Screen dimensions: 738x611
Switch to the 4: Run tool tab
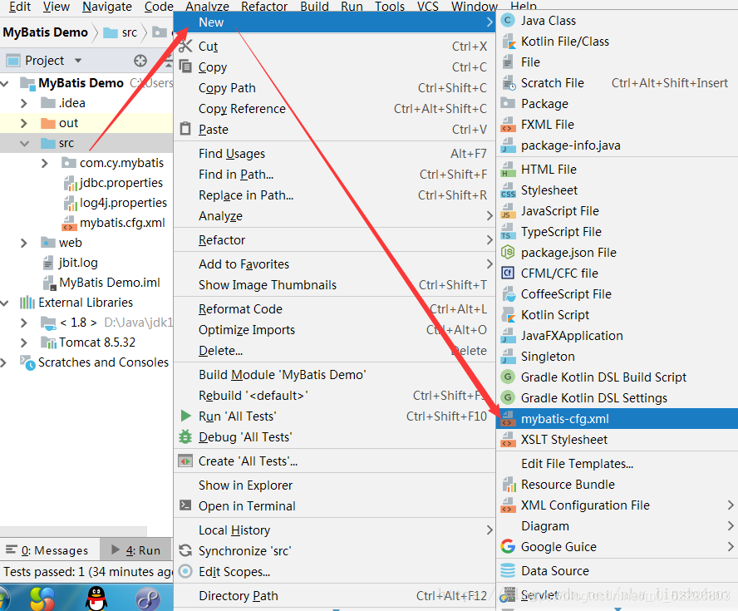pos(136,550)
